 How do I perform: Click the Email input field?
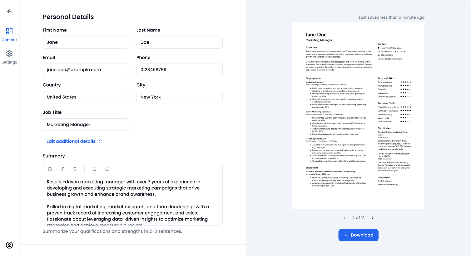click(86, 70)
